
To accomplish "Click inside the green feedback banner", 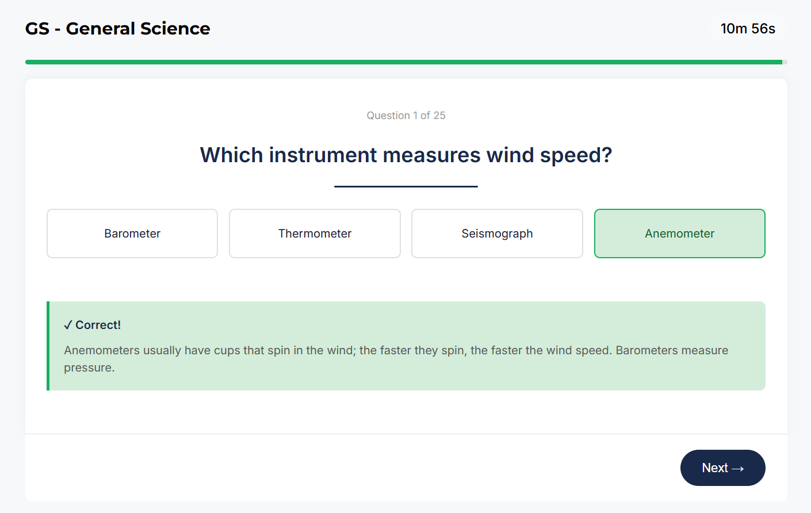I will point(403,385).
